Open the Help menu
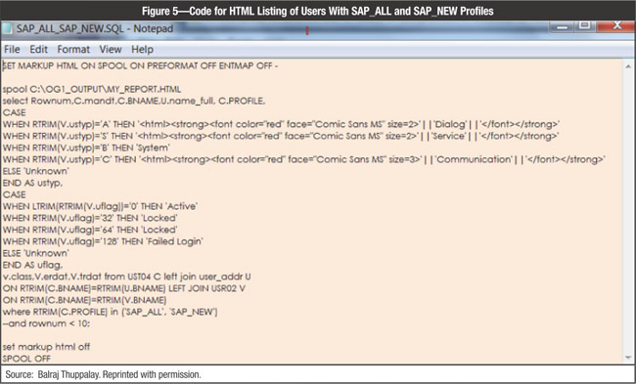 tap(143, 50)
